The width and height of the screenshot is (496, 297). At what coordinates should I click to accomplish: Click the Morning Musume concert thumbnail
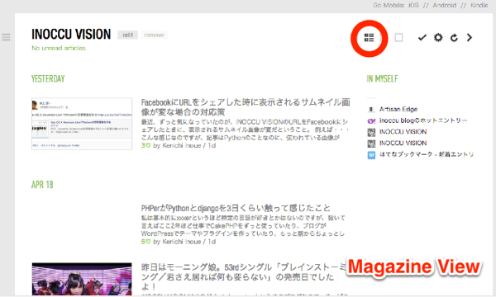[82, 279]
